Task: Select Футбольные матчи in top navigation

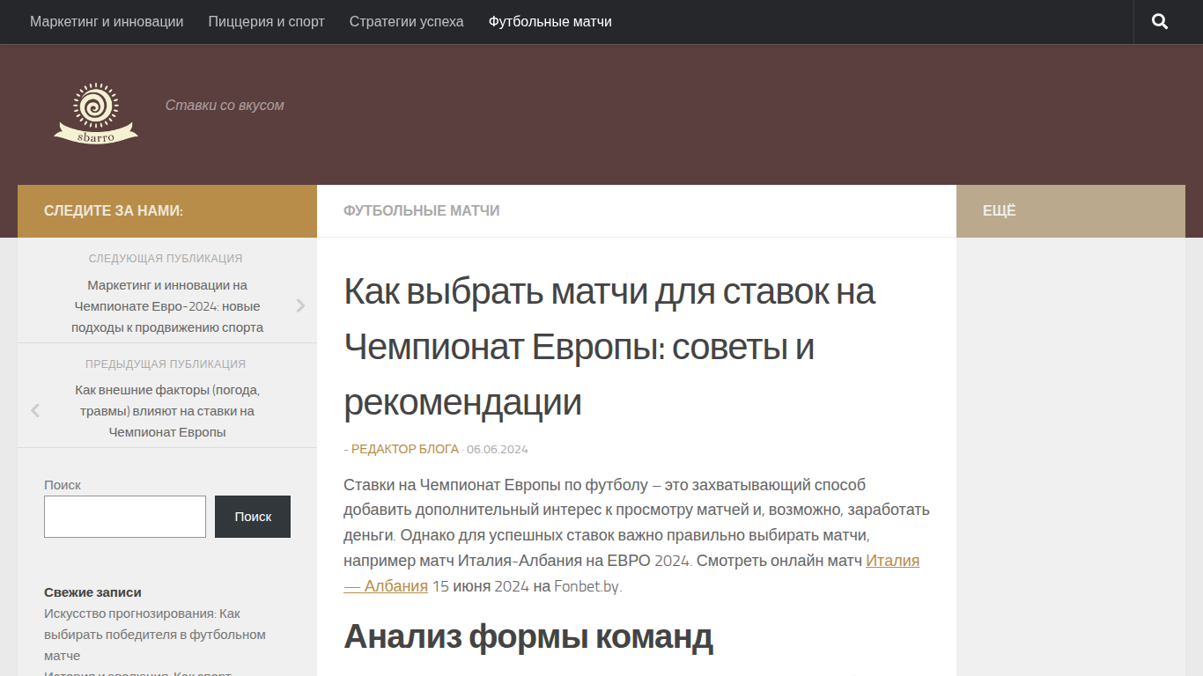Action: pyautogui.click(x=550, y=22)
